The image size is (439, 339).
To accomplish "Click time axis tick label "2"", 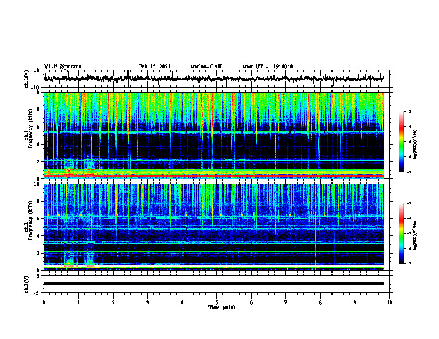I will [x=113, y=302].
